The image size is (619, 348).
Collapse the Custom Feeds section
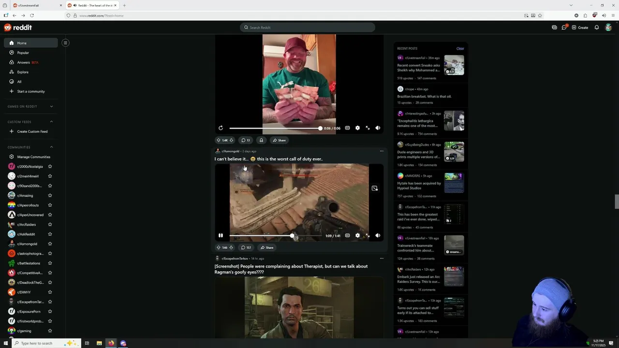point(31,122)
